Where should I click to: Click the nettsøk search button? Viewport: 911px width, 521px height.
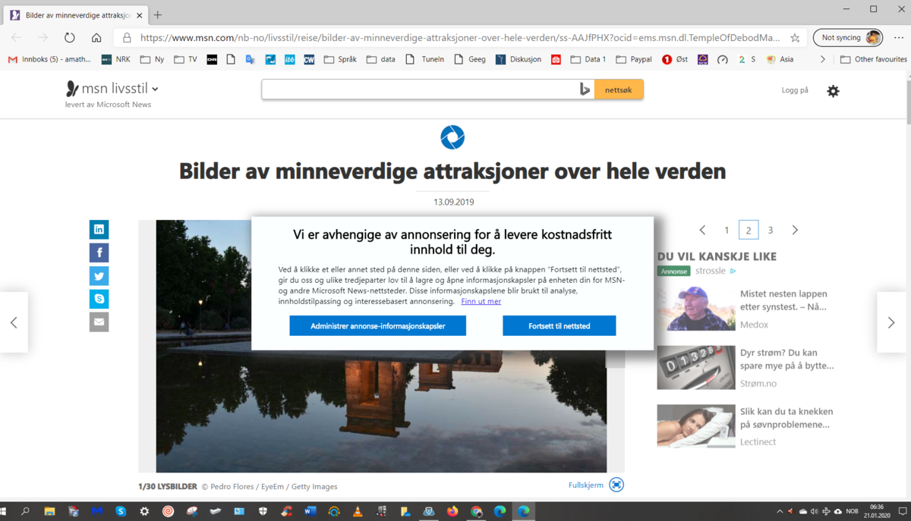(619, 89)
